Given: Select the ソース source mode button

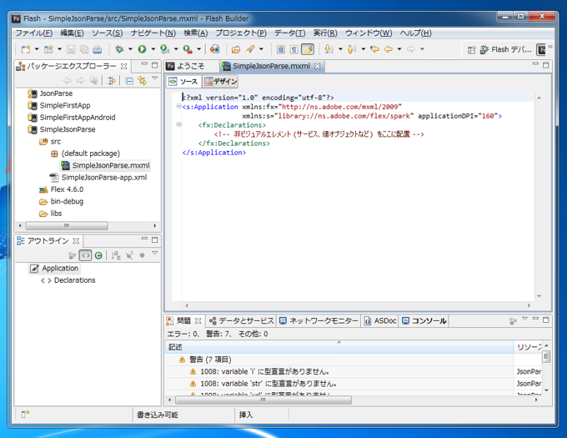Looking at the screenshot, I should click(x=184, y=82).
